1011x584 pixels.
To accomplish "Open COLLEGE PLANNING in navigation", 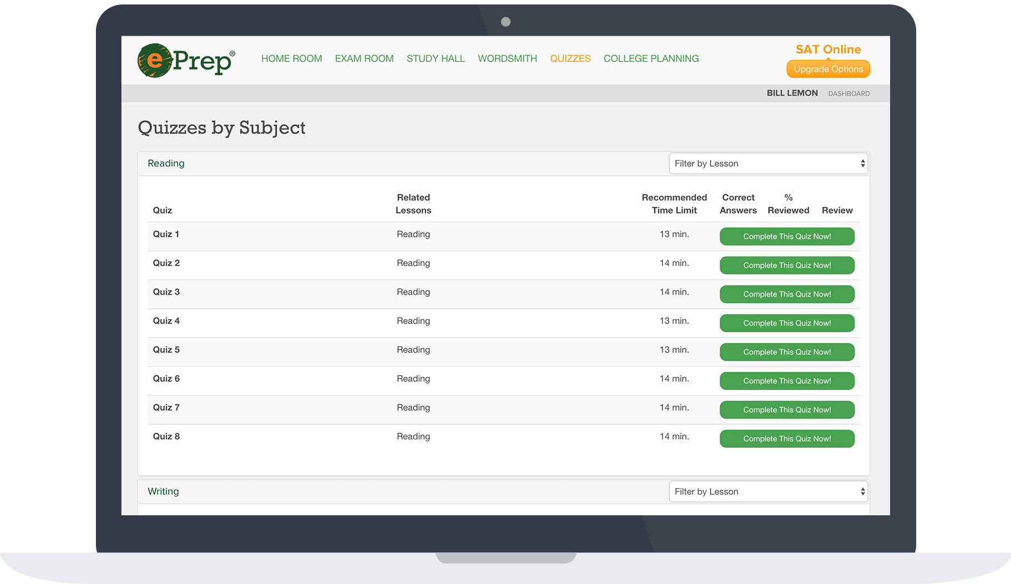I will 651,59.
